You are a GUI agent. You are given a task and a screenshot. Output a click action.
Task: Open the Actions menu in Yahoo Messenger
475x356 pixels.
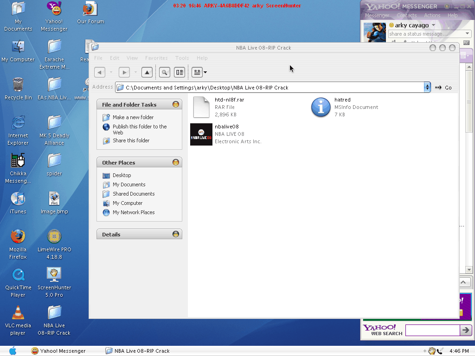[432, 15]
